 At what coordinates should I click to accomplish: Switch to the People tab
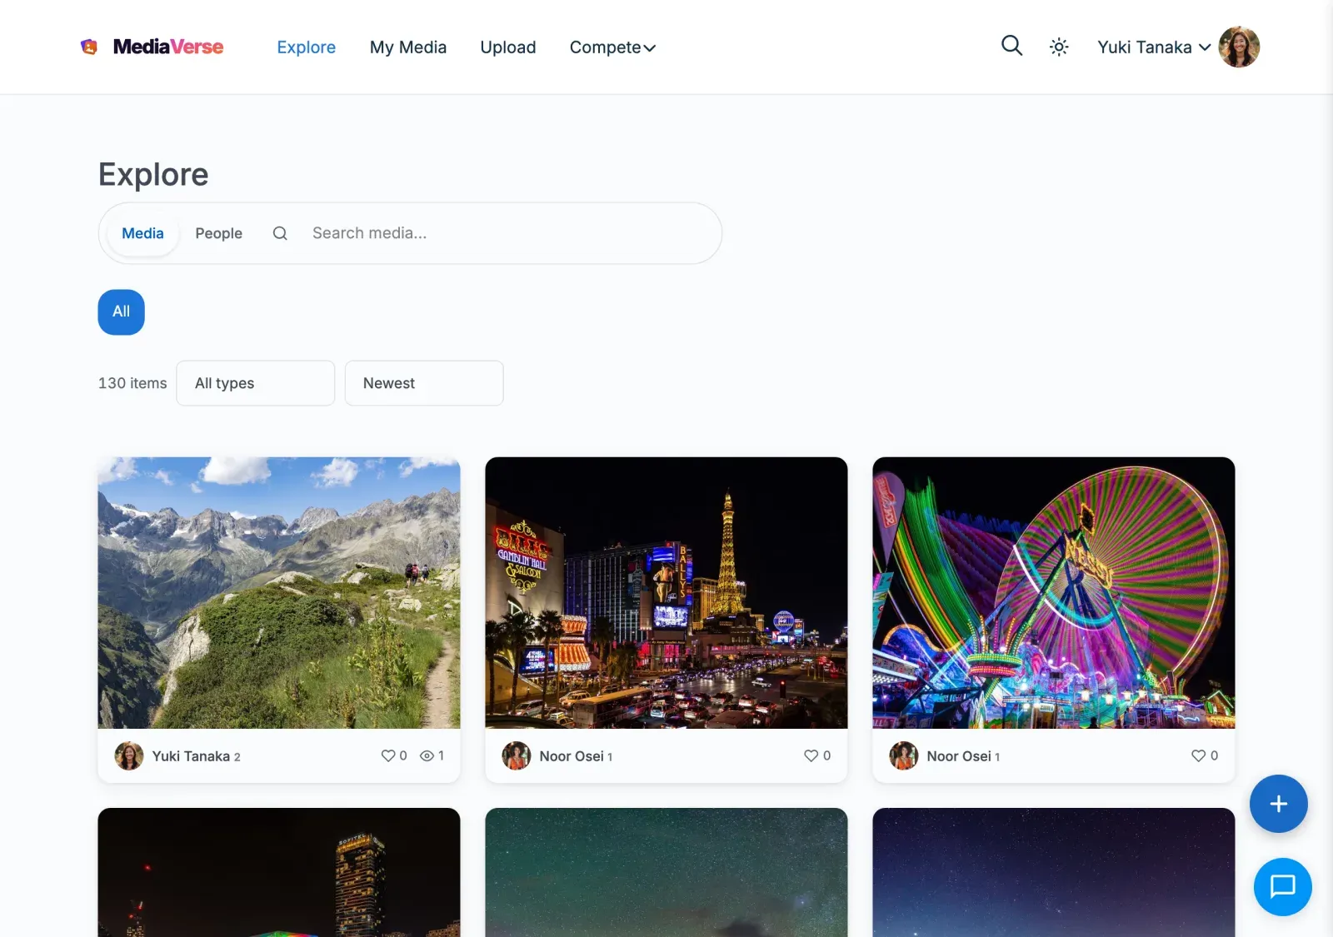tap(219, 233)
